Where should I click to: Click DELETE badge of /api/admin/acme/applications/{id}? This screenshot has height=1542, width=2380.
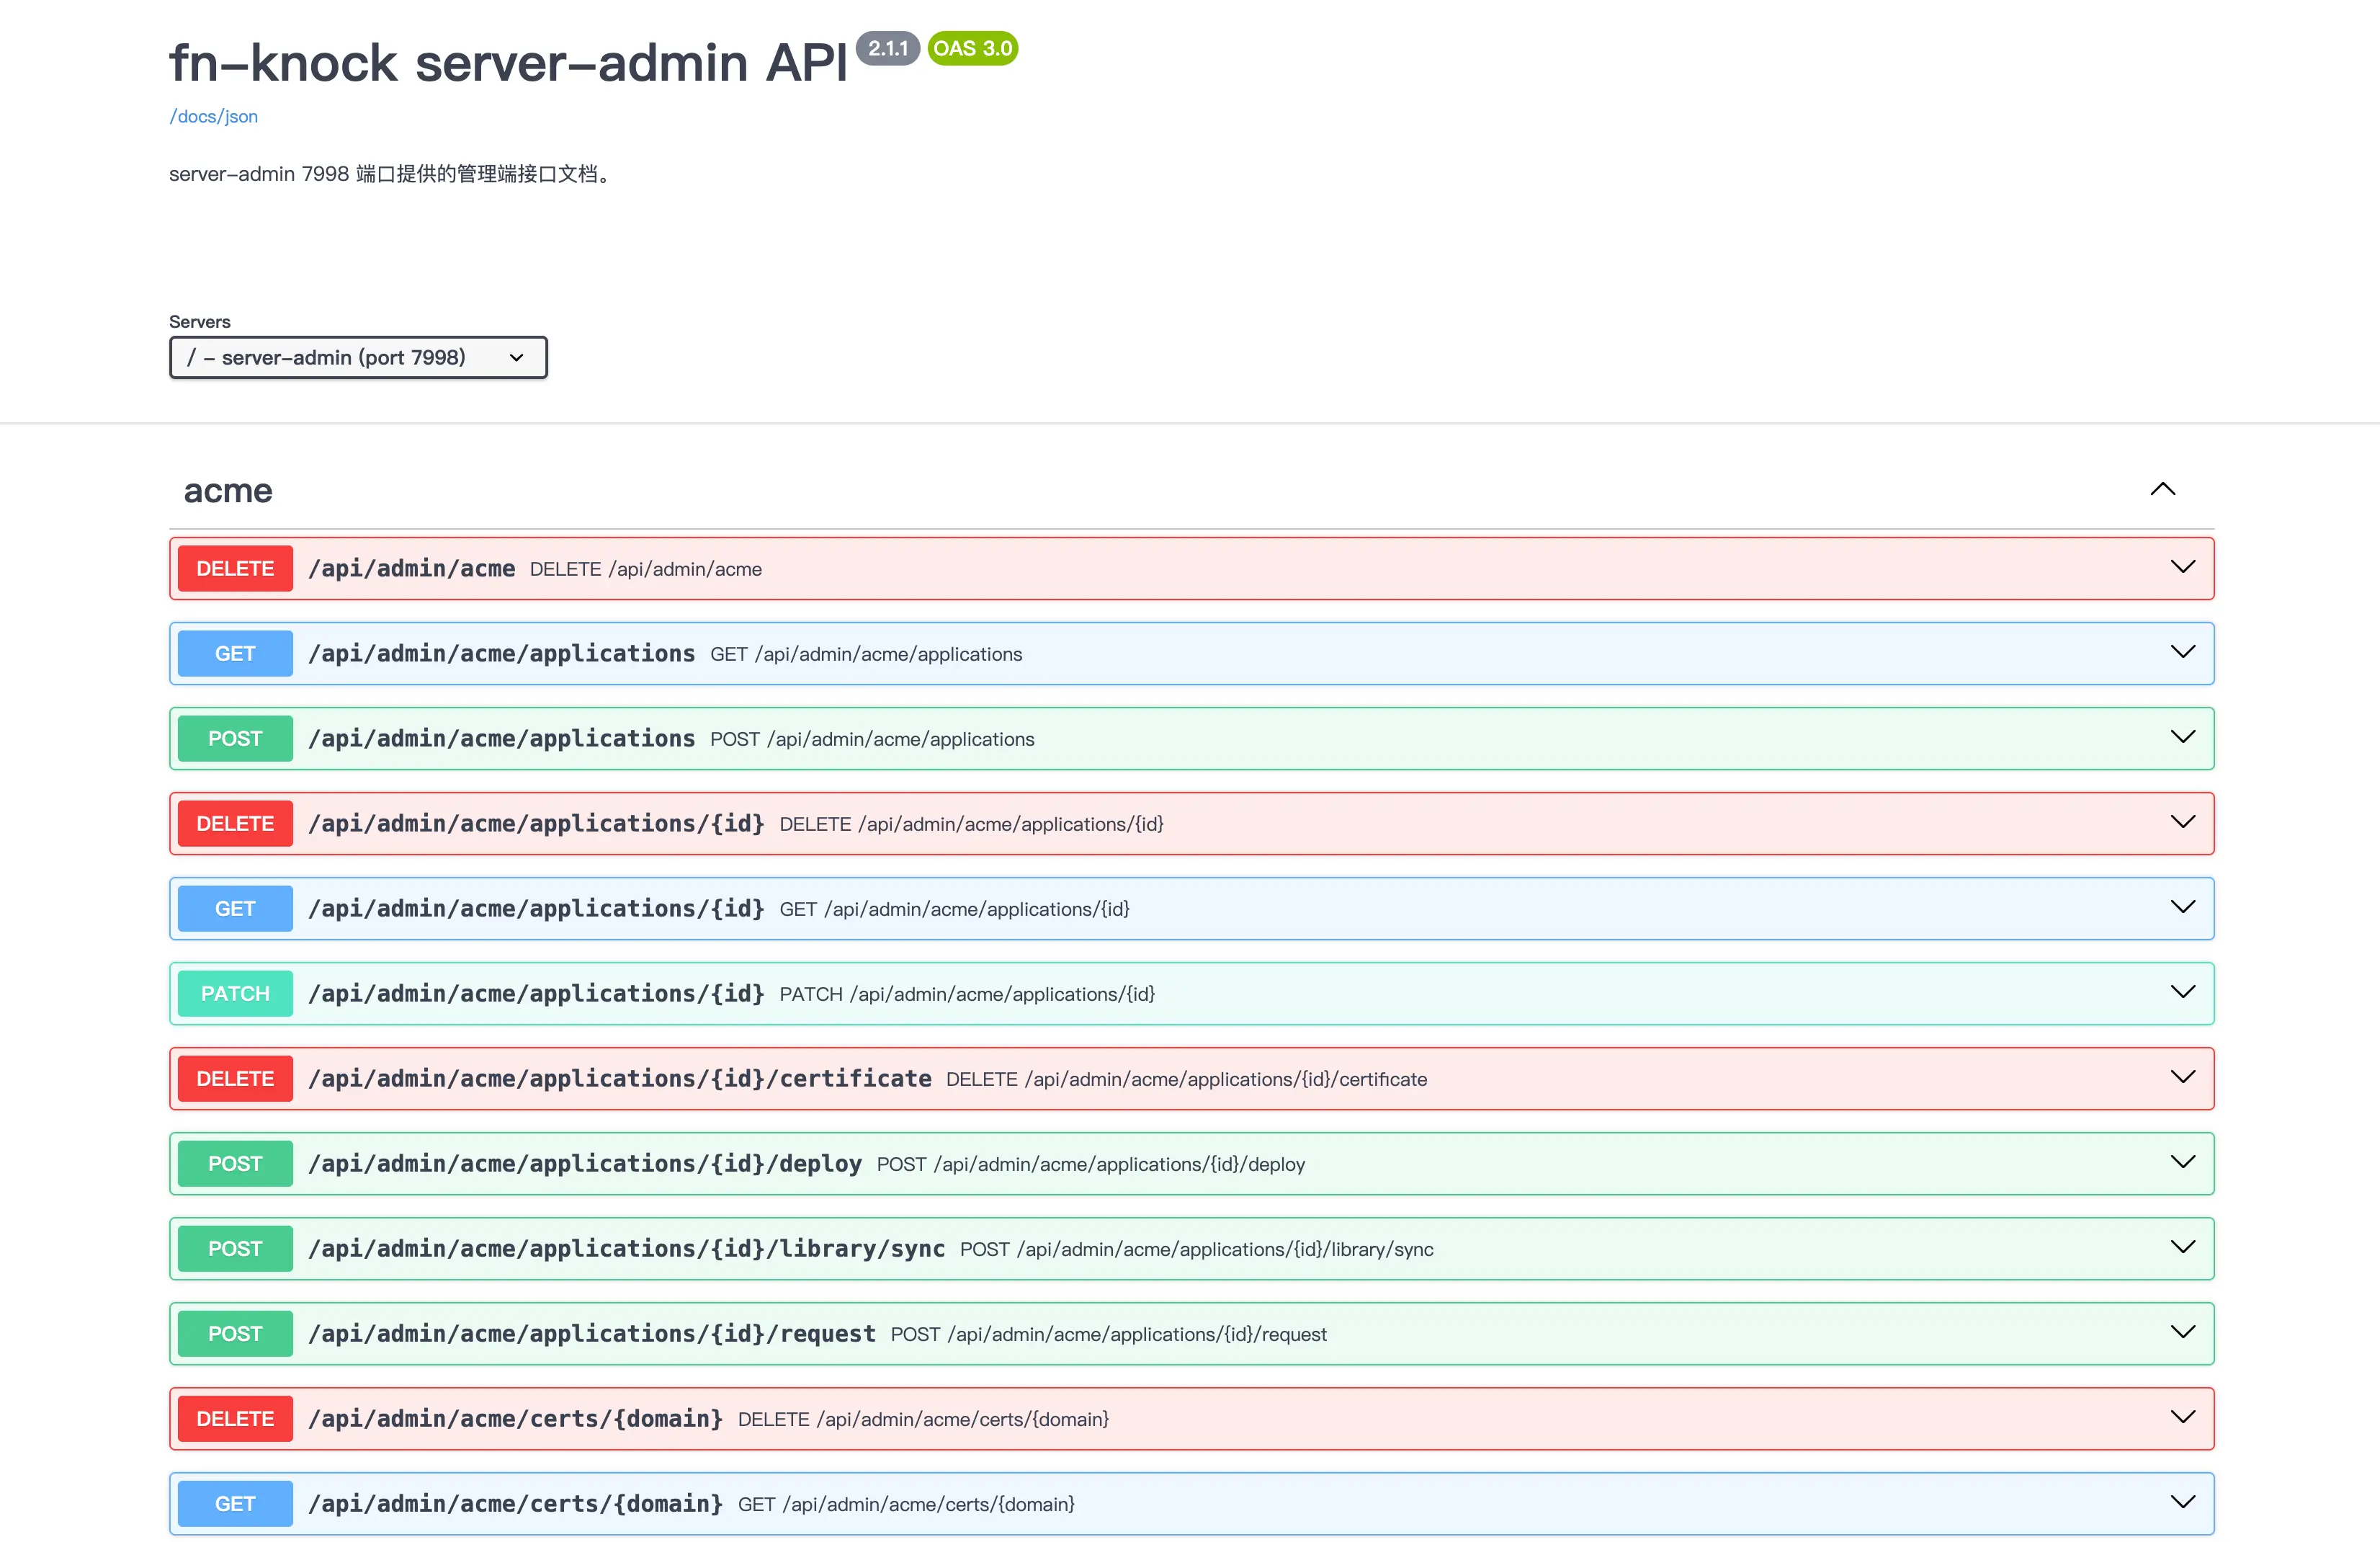coord(235,823)
